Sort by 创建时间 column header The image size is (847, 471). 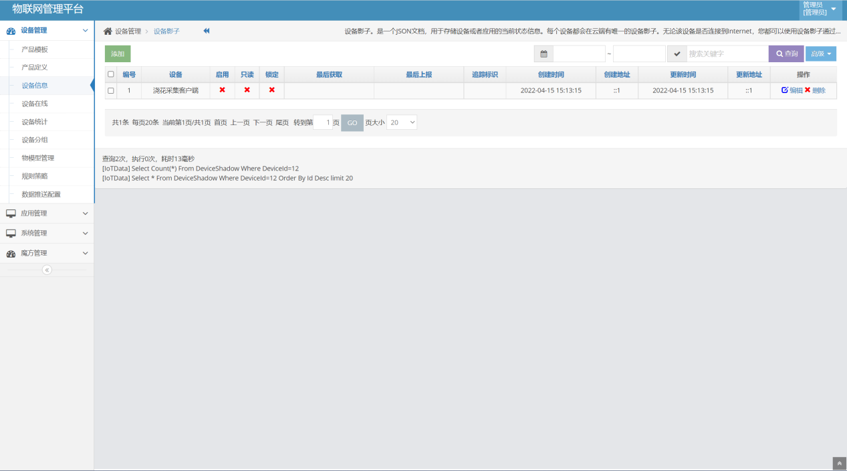(x=551, y=74)
